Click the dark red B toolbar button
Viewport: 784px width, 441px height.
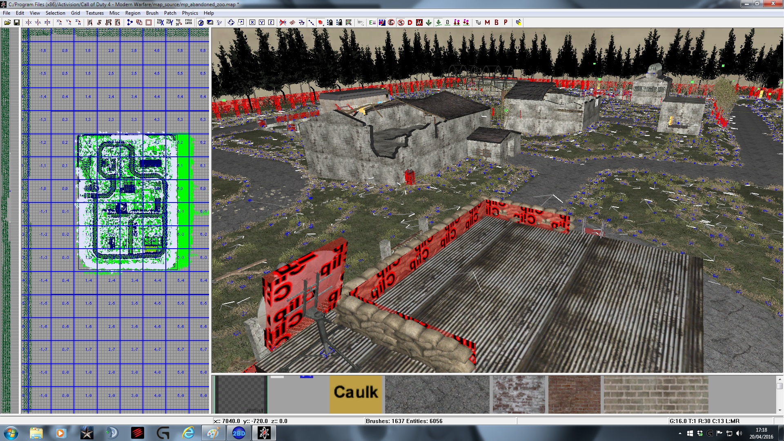pos(497,22)
